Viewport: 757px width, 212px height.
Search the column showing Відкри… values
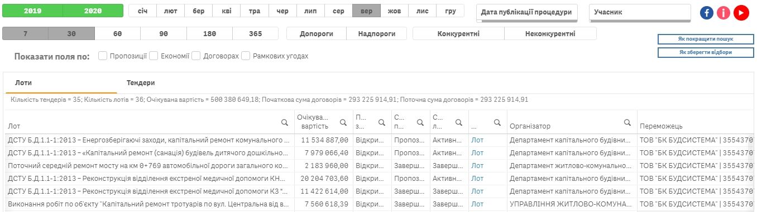[x=382, y=122]
